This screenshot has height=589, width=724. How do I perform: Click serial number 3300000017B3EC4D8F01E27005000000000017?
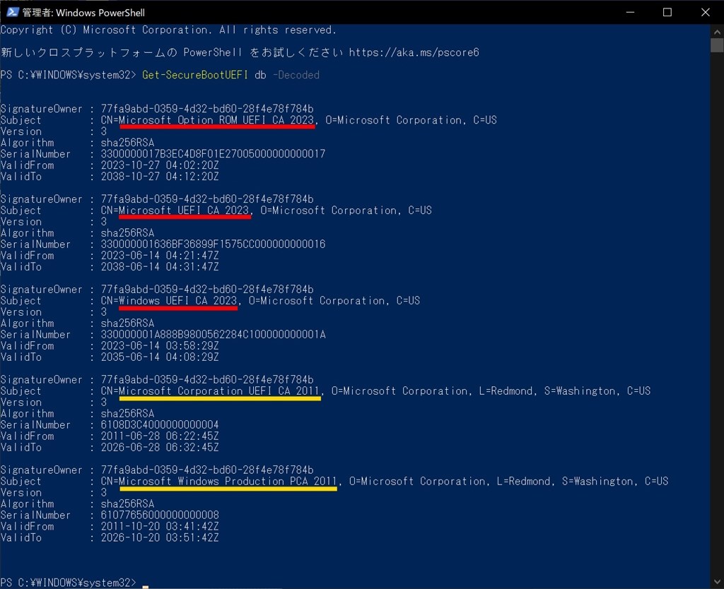tap(213, 153)
